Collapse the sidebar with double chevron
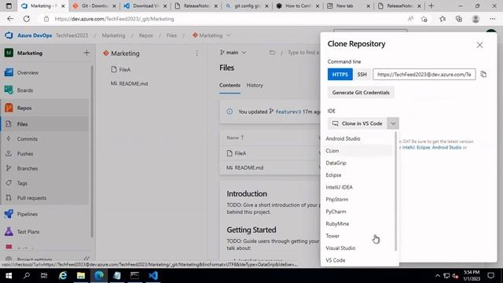This screenshot has width=503, height=283. (86, 259)
